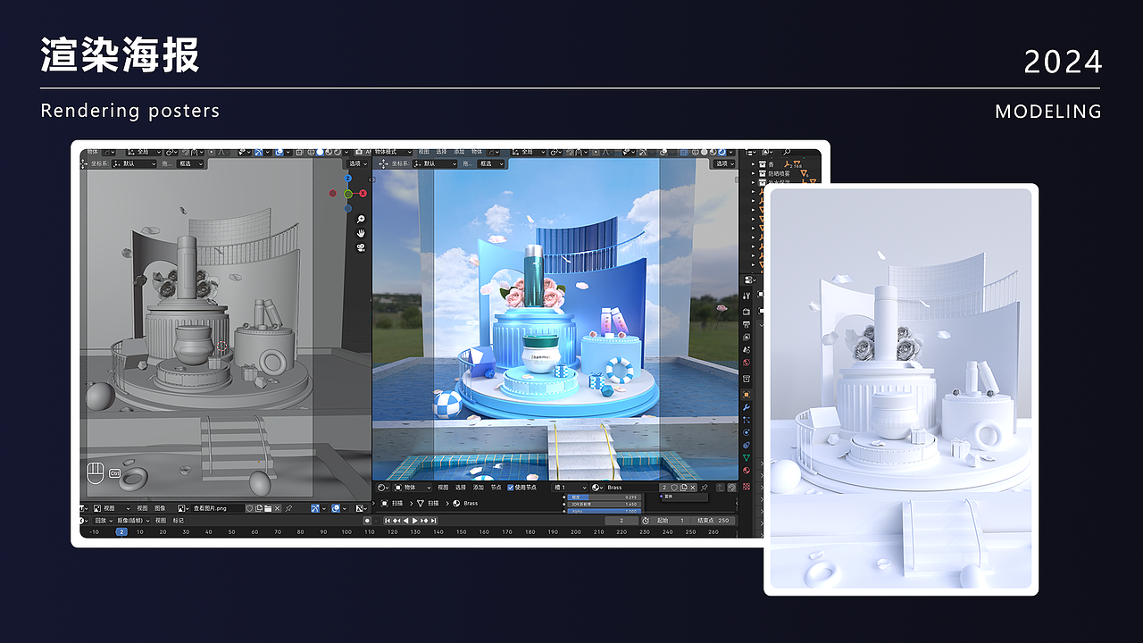Click the pin icon in node editor header

point(704,488)
